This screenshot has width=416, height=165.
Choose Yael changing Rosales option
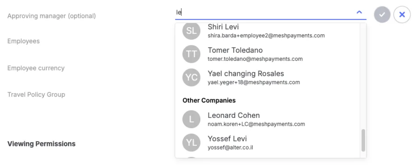pyautogui.click(x=268, y=77)
